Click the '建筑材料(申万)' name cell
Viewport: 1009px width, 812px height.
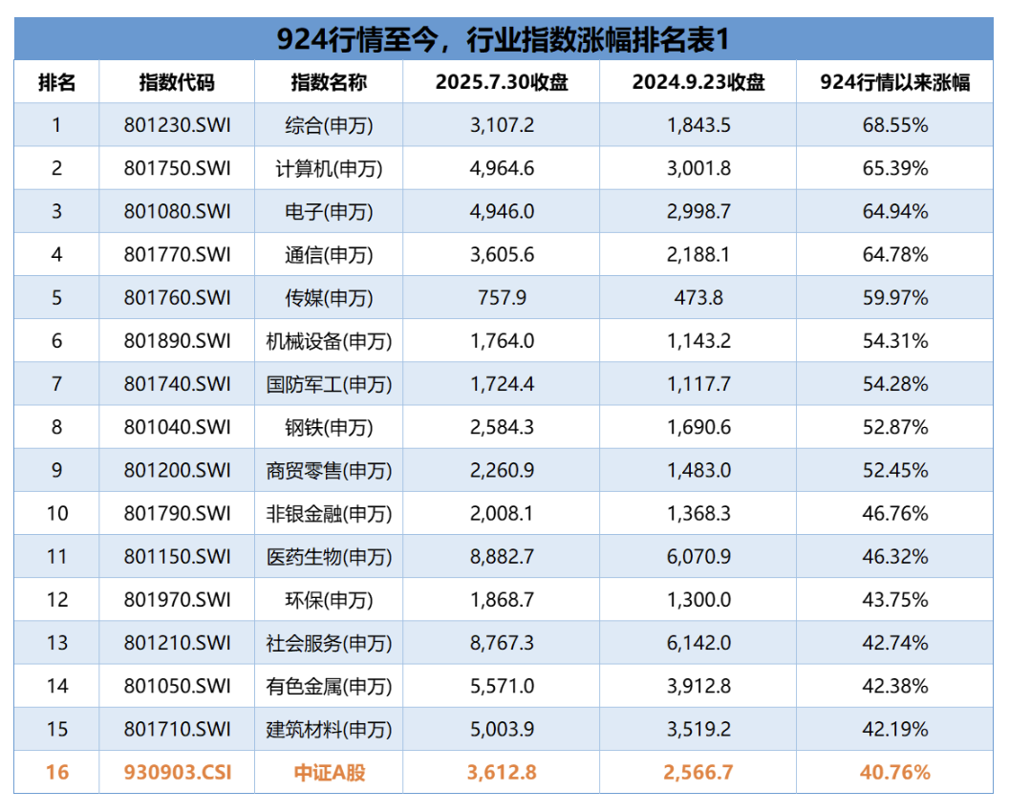coord(329,729)
